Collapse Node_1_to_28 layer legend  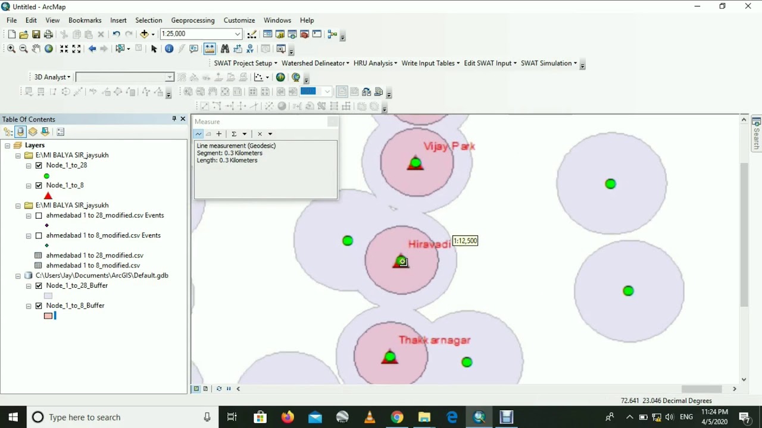point(29,166)
